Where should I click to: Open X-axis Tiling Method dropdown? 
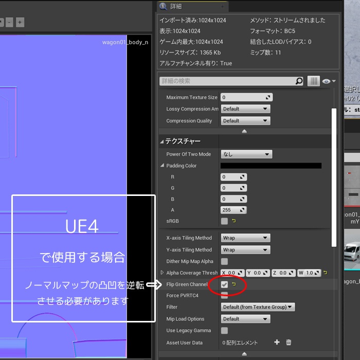click(245, 238)
